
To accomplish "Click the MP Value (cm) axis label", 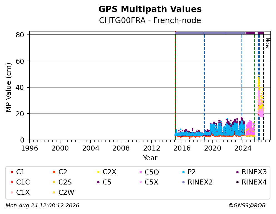I will pyautogui.click(x=8, y=87).
